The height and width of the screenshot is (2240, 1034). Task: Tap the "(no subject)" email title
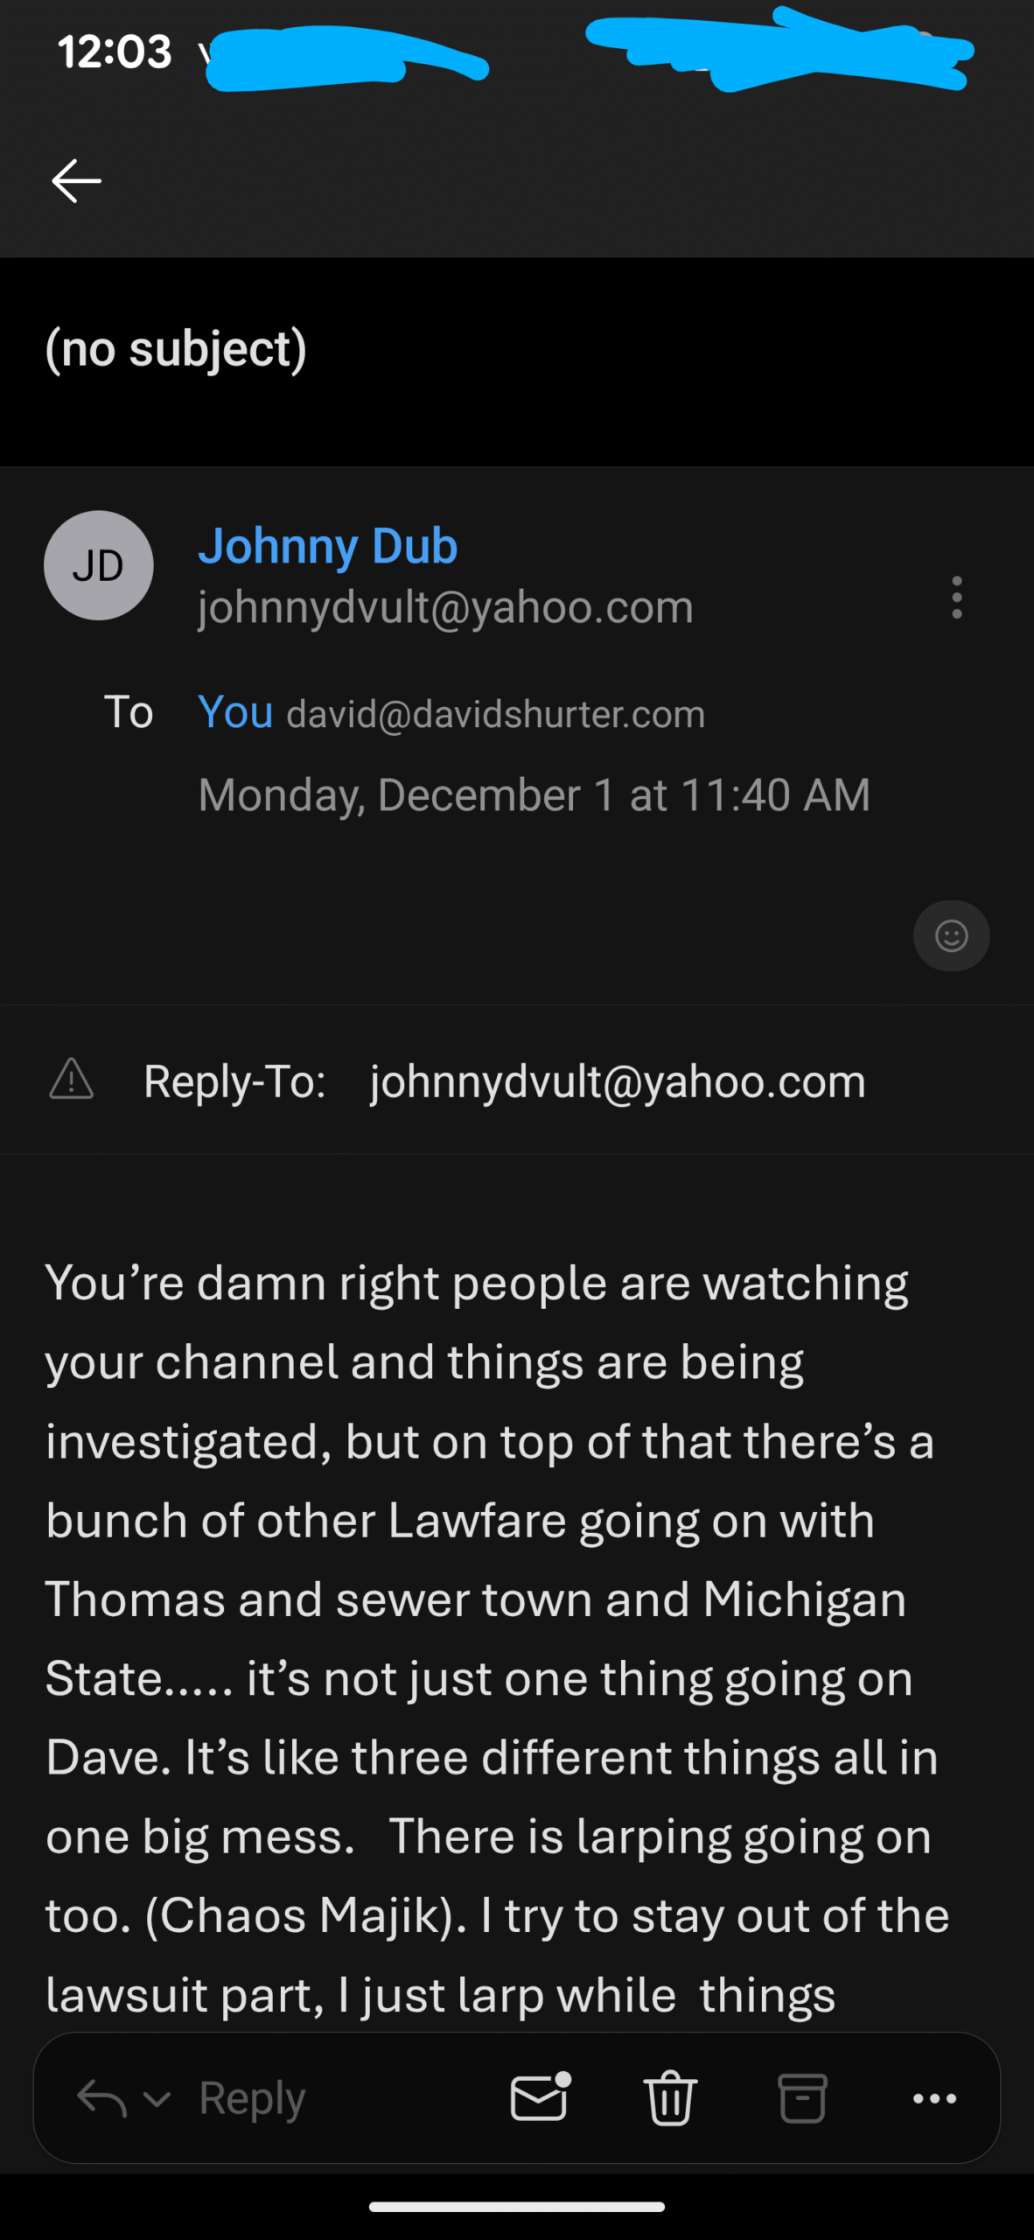pyautogui.click(x=176, y=349)
